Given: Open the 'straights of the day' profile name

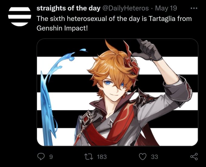Looking at the screenshot, I should (x=68, y=8).
